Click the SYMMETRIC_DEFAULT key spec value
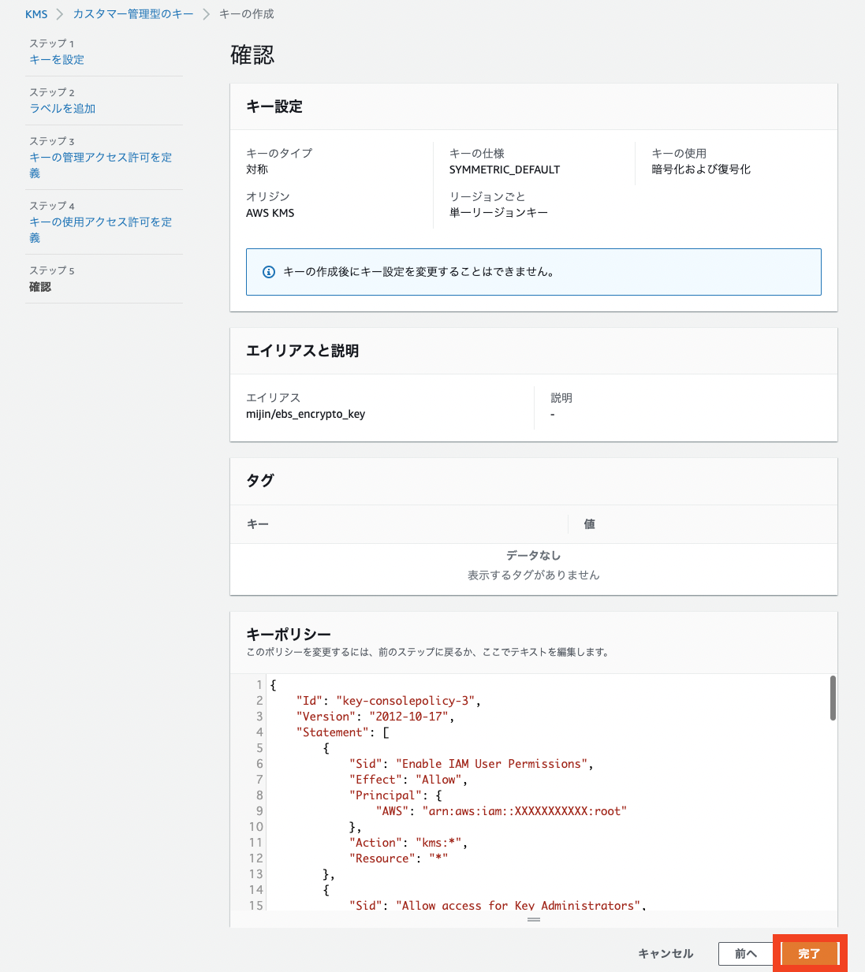865x972 pixels. click(x=505, y=169)
